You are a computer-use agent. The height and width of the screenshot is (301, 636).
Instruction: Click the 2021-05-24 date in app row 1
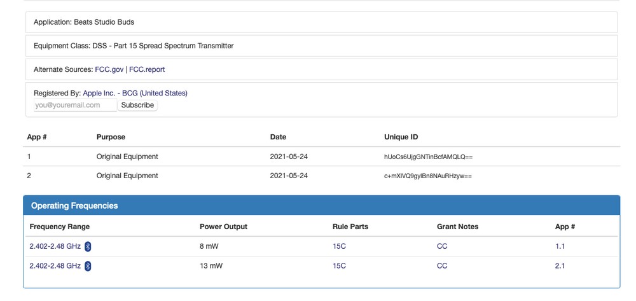click(289, 157)
